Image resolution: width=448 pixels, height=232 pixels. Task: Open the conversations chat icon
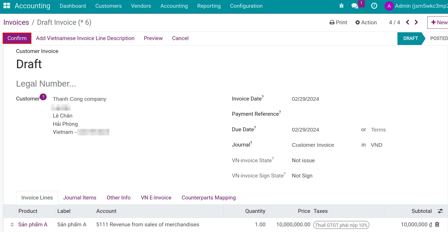pos(355,6)
